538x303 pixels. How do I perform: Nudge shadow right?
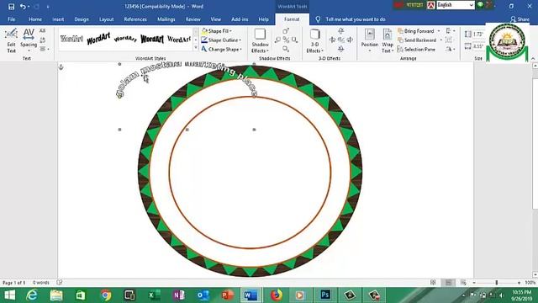point(295,40)
